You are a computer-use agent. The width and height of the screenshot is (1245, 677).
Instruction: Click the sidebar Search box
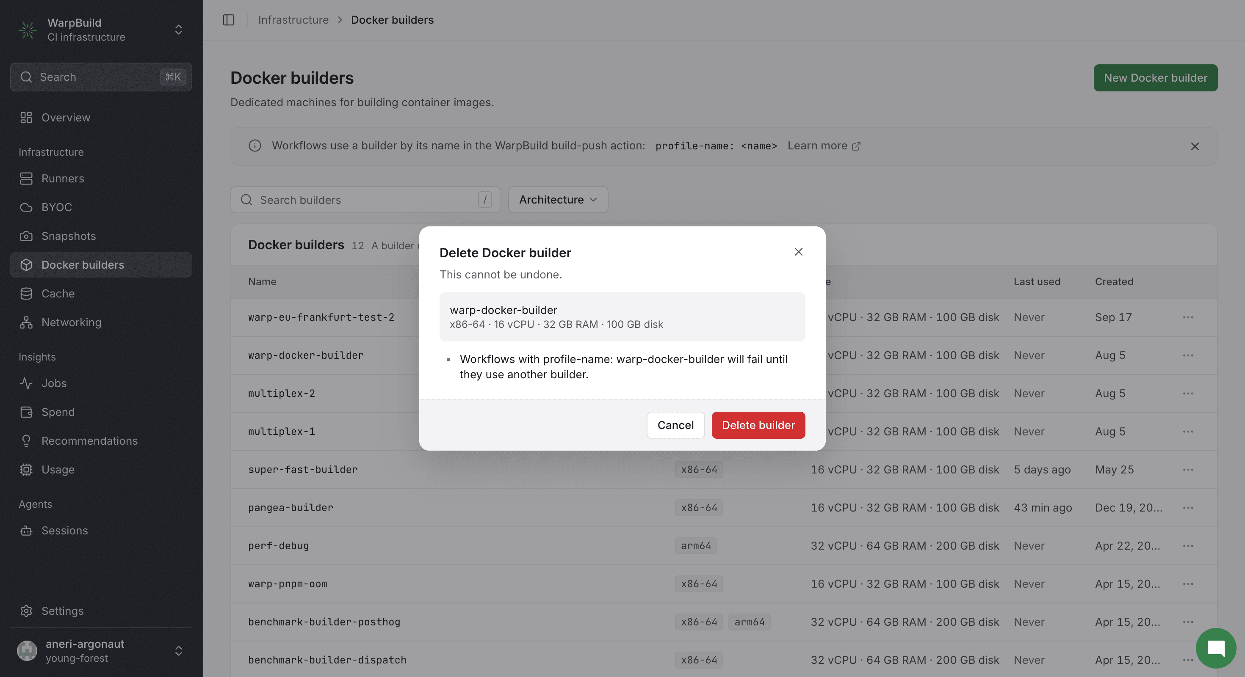pos(101,77)
